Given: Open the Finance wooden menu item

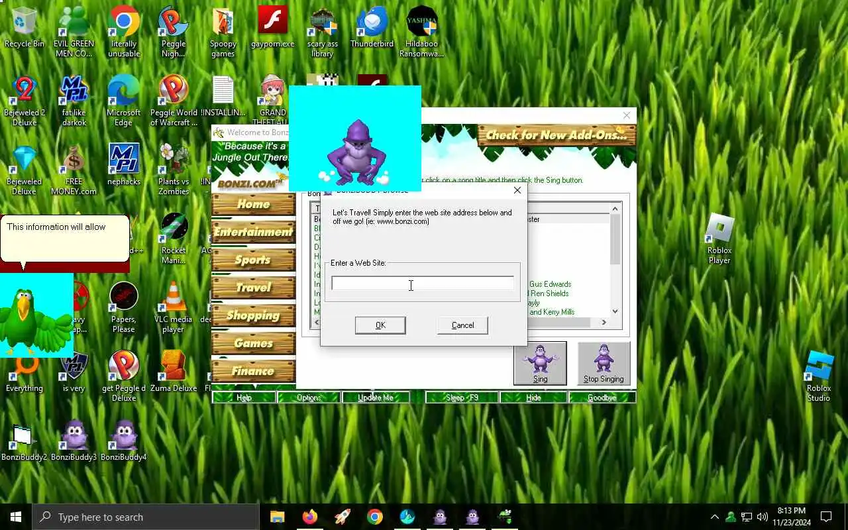Looking at the screenshot, I should click(254, 371).
